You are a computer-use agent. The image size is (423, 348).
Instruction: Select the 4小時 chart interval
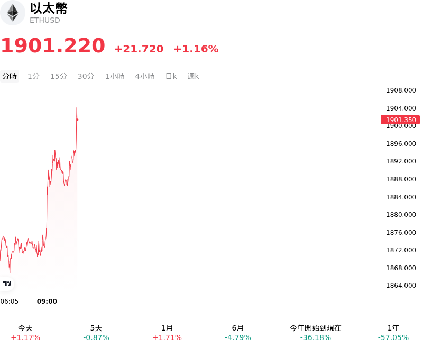[145, 76]
